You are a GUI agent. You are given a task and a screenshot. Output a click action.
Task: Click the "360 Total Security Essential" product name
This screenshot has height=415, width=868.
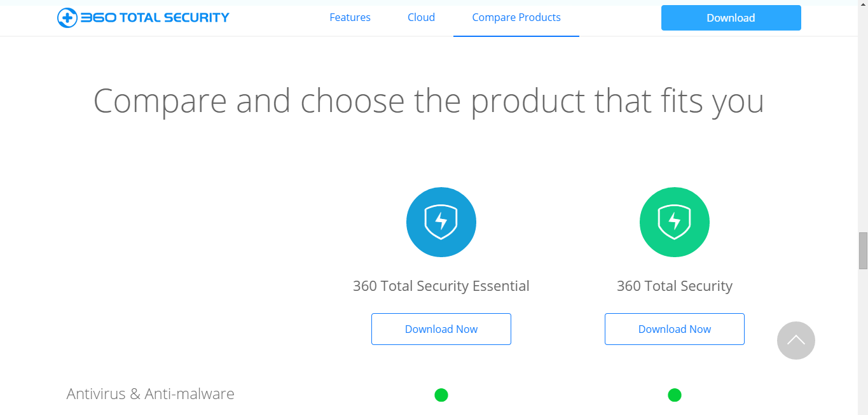[441, 286]
